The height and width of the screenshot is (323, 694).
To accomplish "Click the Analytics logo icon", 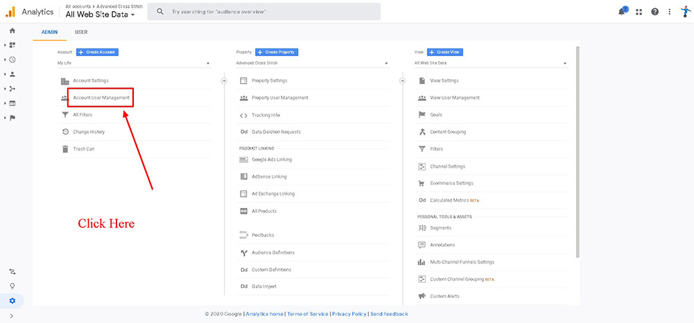I will 10,12.
